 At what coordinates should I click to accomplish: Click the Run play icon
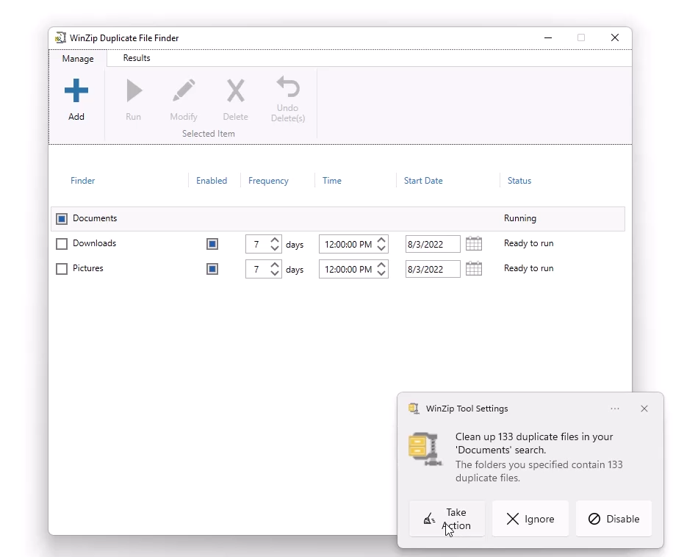[x=133, y=92]
